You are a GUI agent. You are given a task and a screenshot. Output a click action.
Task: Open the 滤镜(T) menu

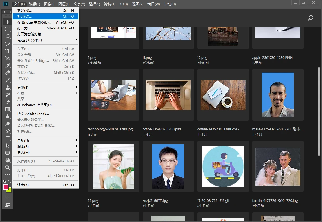[x=110, y=4]
